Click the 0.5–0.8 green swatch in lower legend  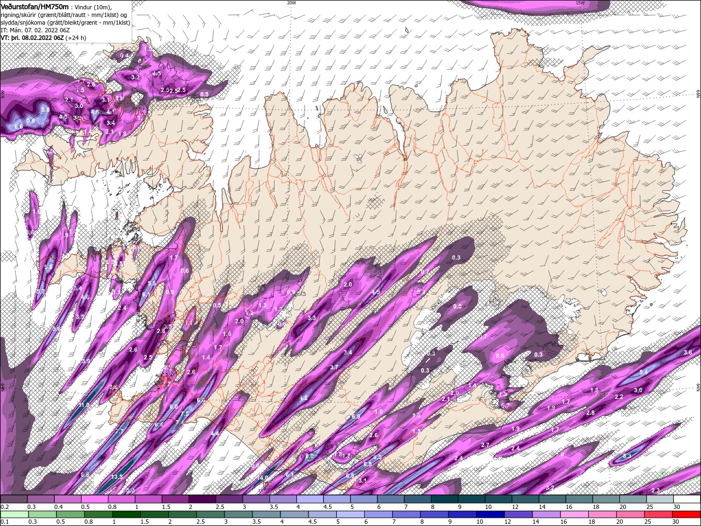click(x=70, y=514)
